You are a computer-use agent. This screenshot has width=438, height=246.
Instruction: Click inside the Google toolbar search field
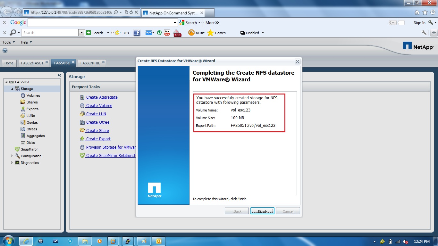pos(96,22)
